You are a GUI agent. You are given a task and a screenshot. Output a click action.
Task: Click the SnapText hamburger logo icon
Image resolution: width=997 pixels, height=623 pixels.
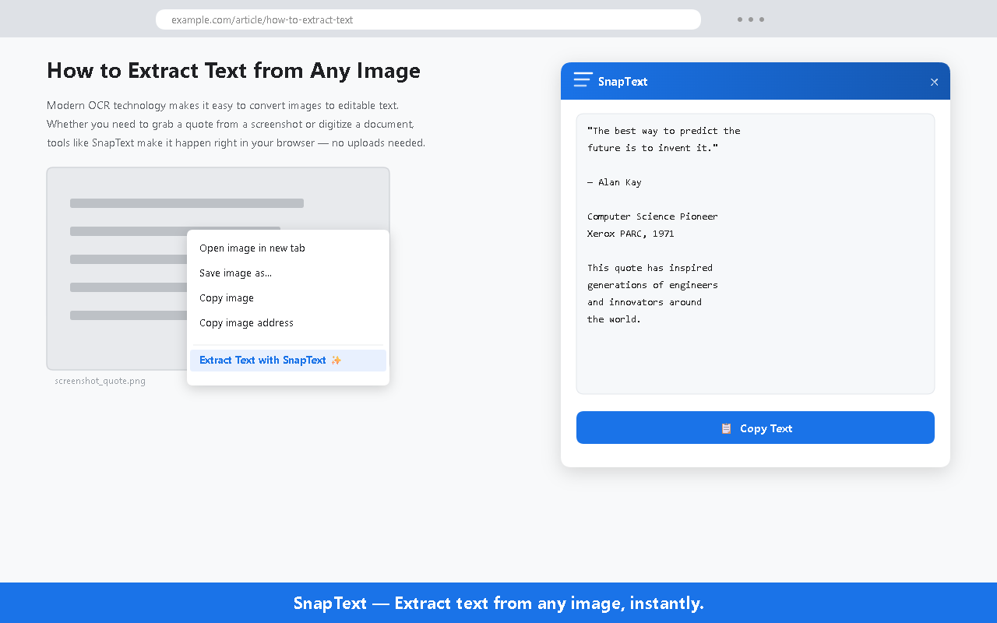click(583, 79)
